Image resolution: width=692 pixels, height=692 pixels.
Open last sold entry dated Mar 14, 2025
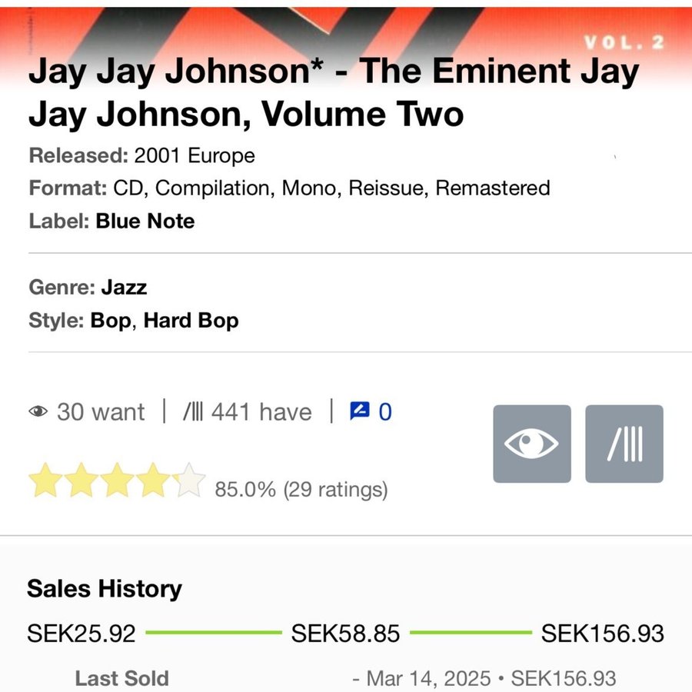click(484, 678)
